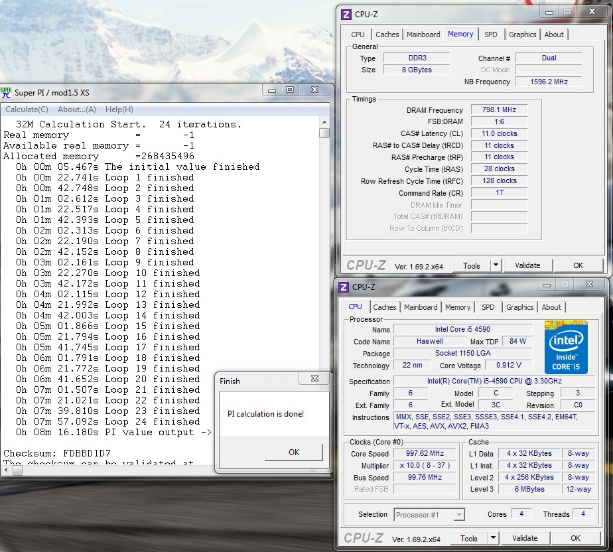
Task: Click Cycle Time value 28 clocks
Action: tap(499, 169)
